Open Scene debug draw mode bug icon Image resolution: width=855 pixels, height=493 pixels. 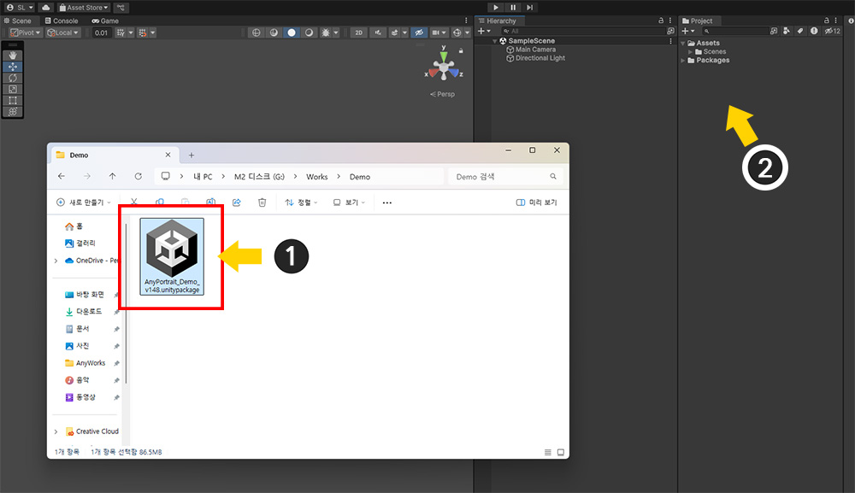tap(326, 32)
